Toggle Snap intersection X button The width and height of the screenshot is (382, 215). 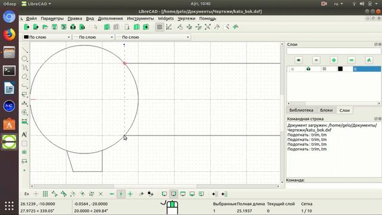click(101, 194)
